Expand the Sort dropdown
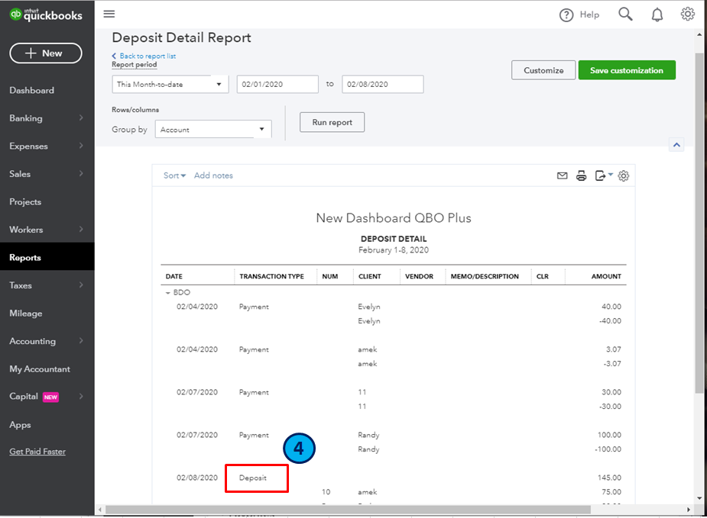This screenshot has height=518, width=707. click(174, 175)
